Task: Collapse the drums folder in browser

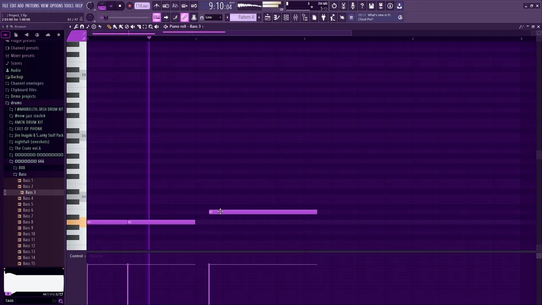Action: click(16, 103)
